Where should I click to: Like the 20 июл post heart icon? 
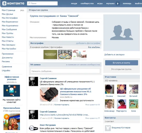pos(99,105)
